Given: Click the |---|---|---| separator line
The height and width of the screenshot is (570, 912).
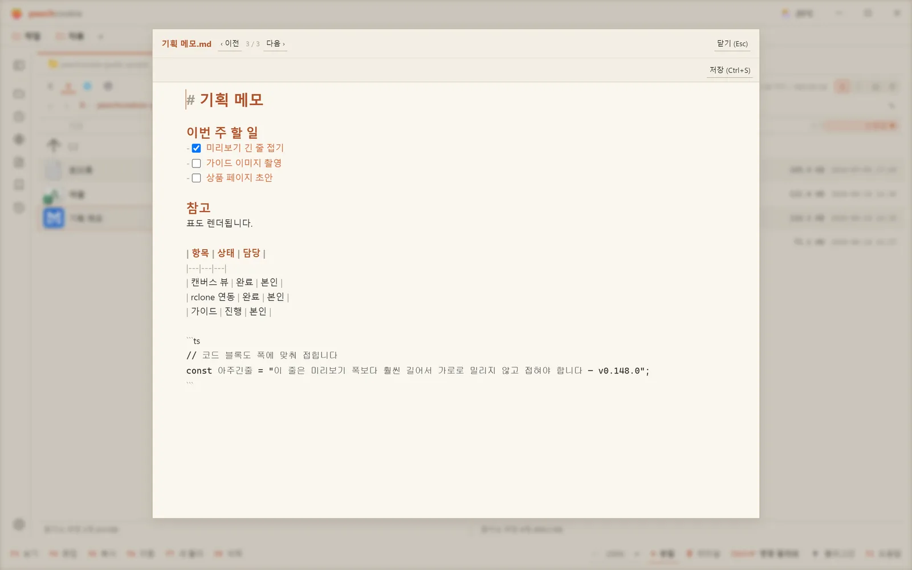Looking at the screenshot, I should pyautogui.click(x=206, y=268).
